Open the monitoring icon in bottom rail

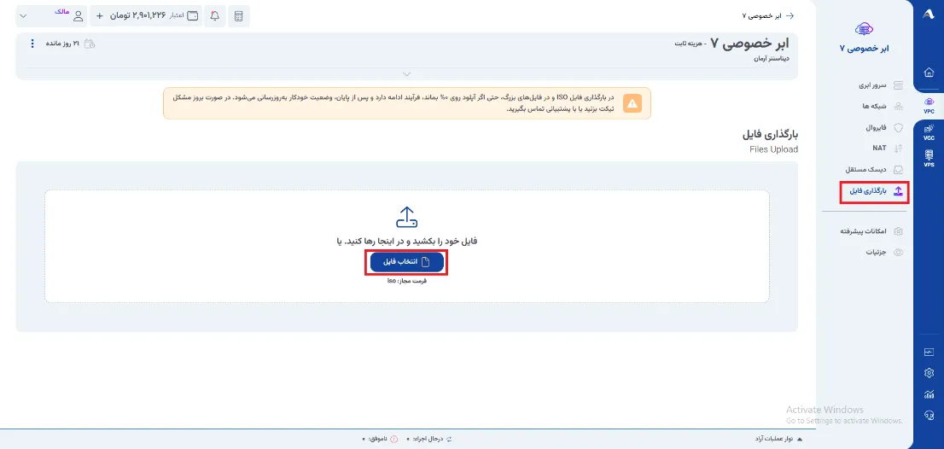[929, 352]
